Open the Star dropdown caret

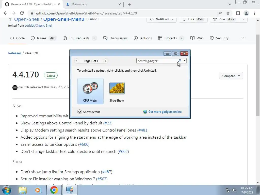pos(243,19)
